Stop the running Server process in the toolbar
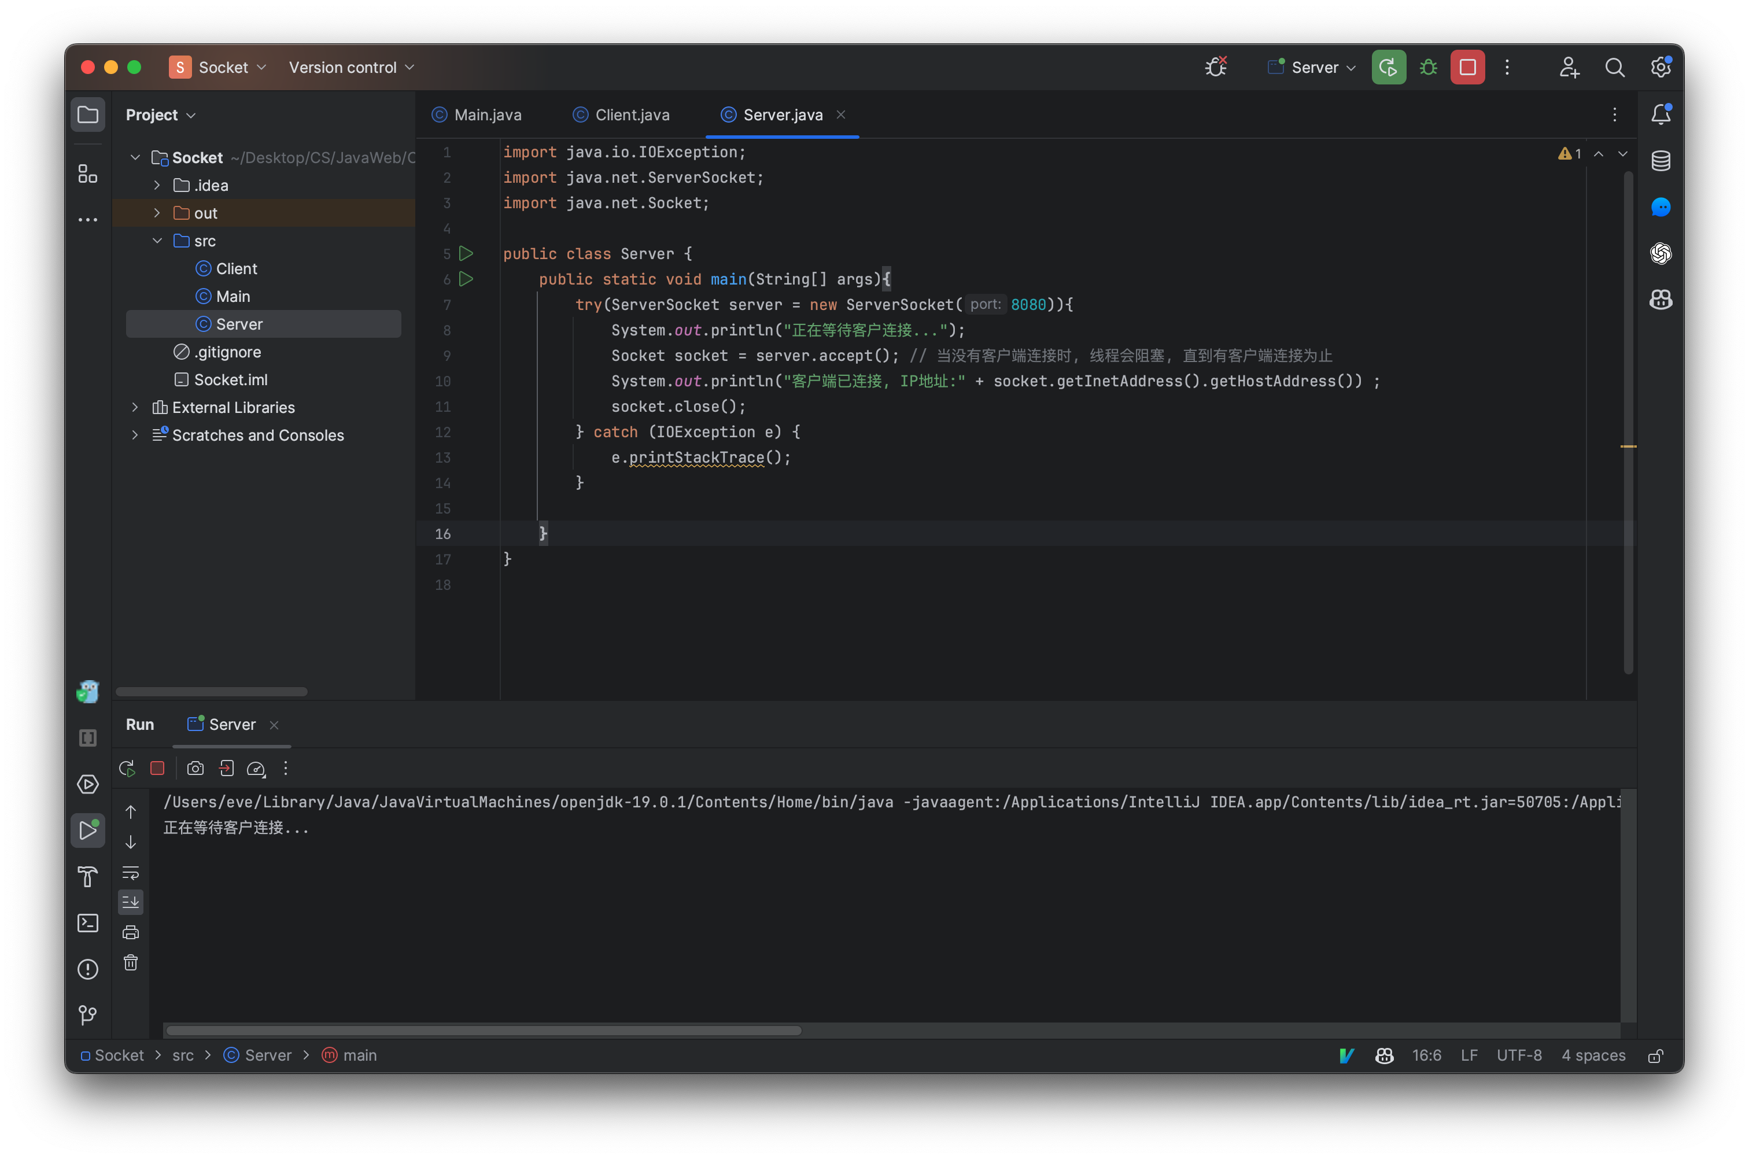The height and width of the screenshot is (1159, 1749). coord(1467,67)
